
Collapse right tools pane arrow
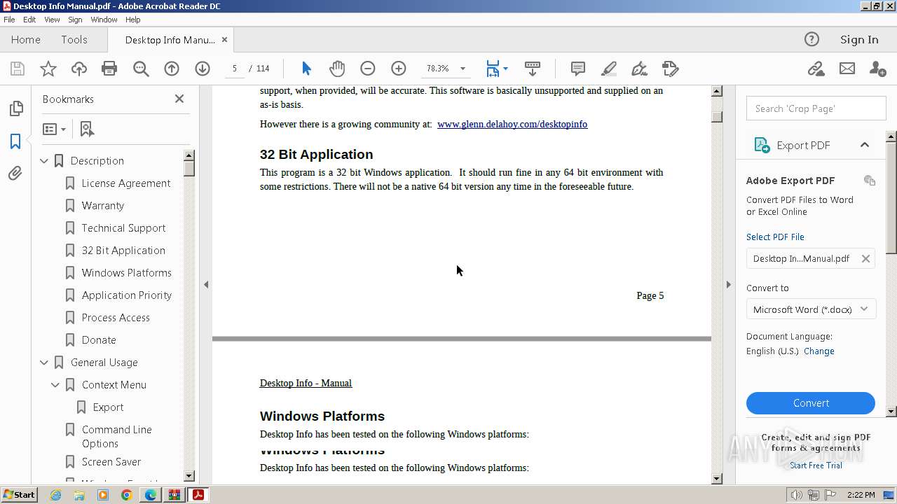click(728, 284)
